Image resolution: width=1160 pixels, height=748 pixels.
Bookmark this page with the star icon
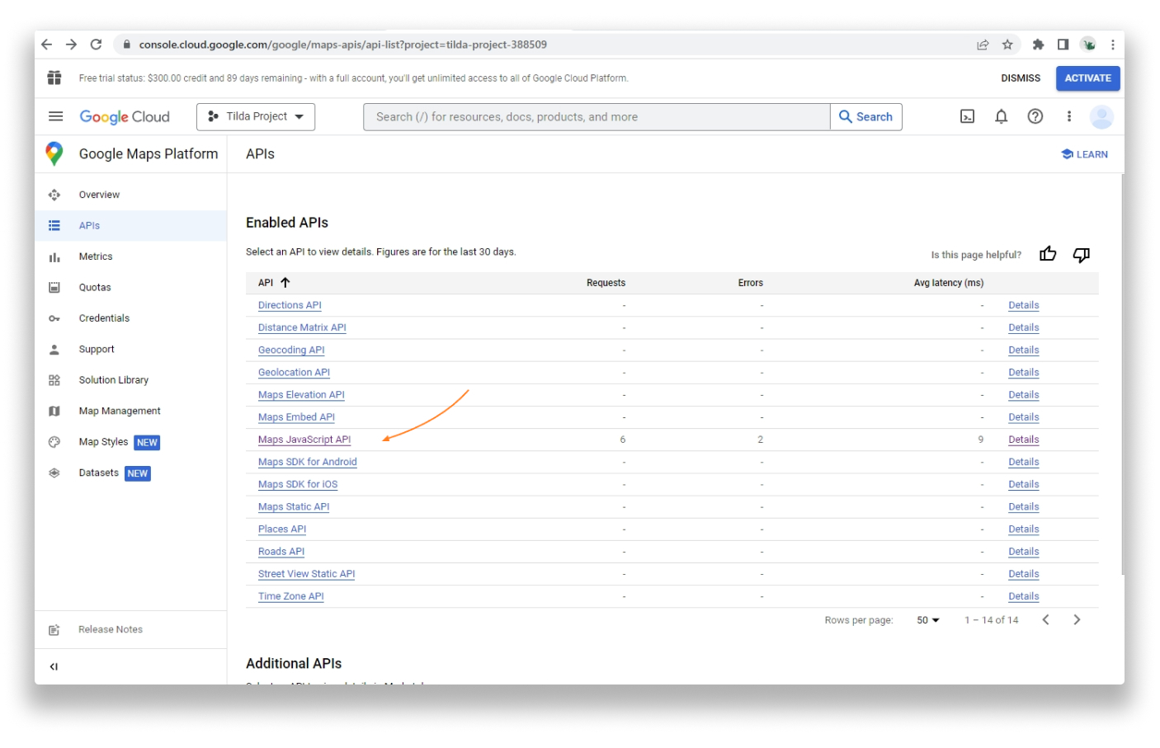coord(1007,45)
